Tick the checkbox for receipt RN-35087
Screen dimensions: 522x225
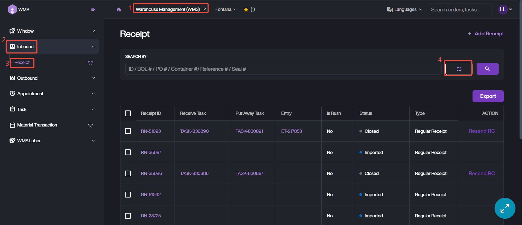(128, 152)
